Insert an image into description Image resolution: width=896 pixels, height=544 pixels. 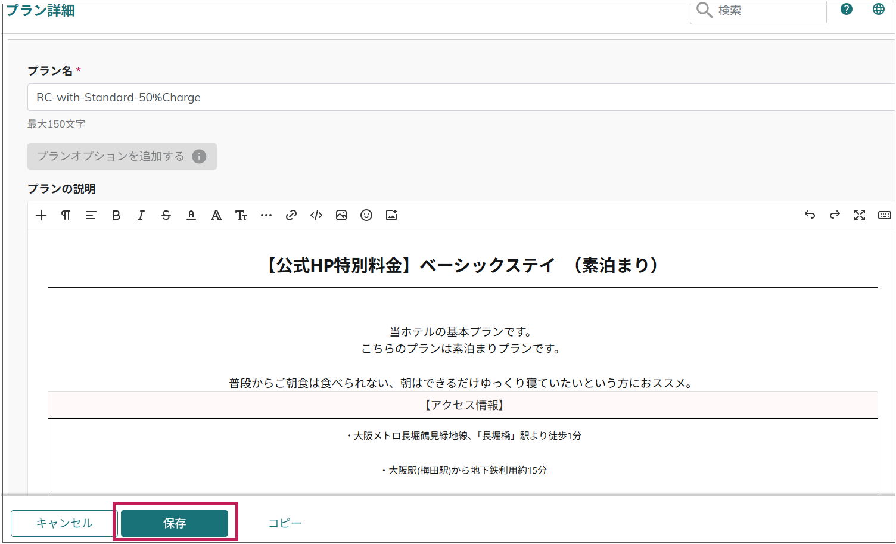click(341, 215)
